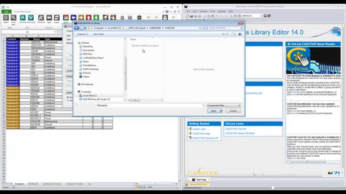Open the File name history dropdown arrow

pos(203,105)
